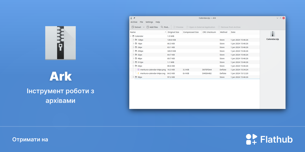
Task: Click the Calendar.zip label in the info panel
Action: (272, 39)
